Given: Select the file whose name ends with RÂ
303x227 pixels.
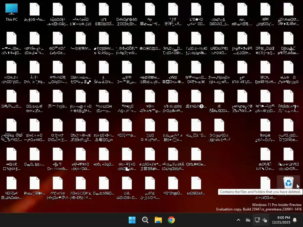Looking at the screenshot, I should [x=173, y=159].
